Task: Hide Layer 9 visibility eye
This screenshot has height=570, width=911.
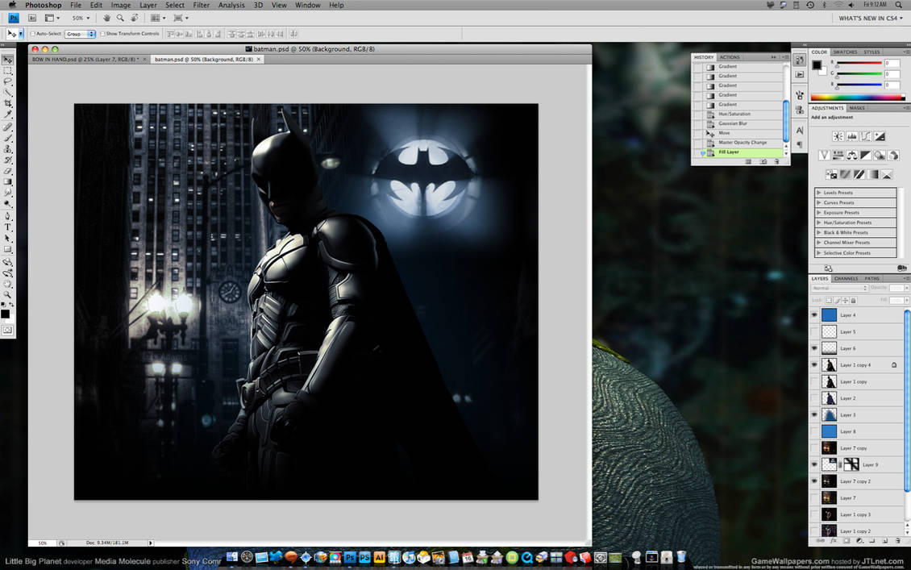Action: coord(814,464)
